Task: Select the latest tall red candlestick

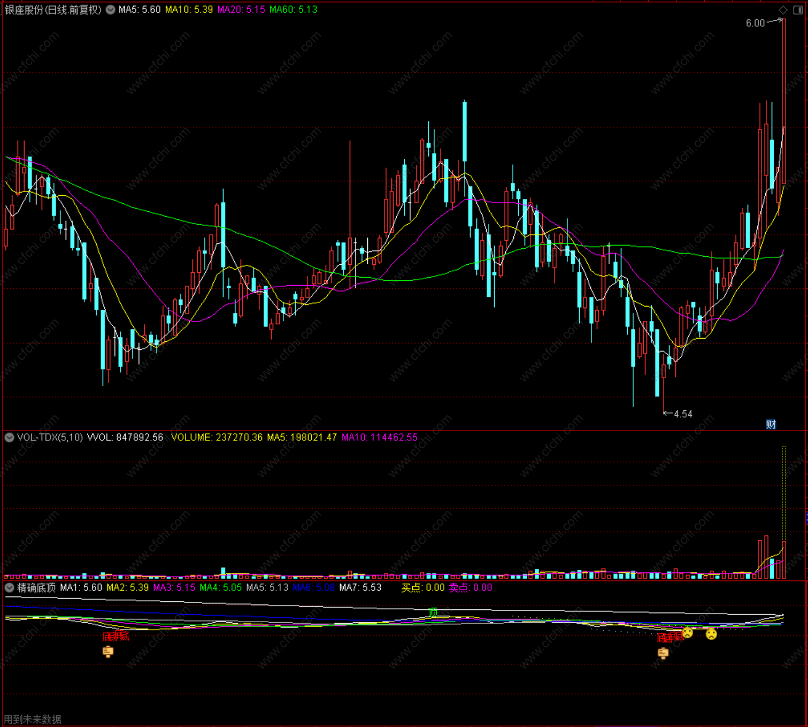Action: point(783,102)
